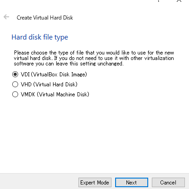
Task: Click the line mentioning 'other virtualization'
Action: tap(94, 58)
